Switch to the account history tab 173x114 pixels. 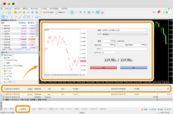pos(23,109)
